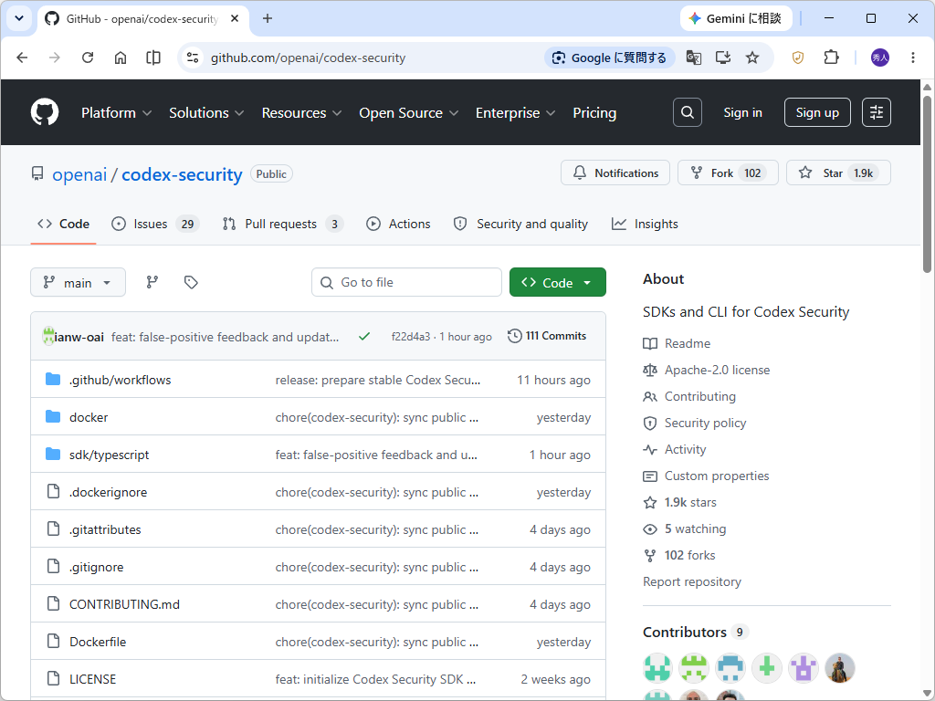The image size is (935, 701).
Task: Open GitHub search magnifier button
Action: (x=687, y=112)
